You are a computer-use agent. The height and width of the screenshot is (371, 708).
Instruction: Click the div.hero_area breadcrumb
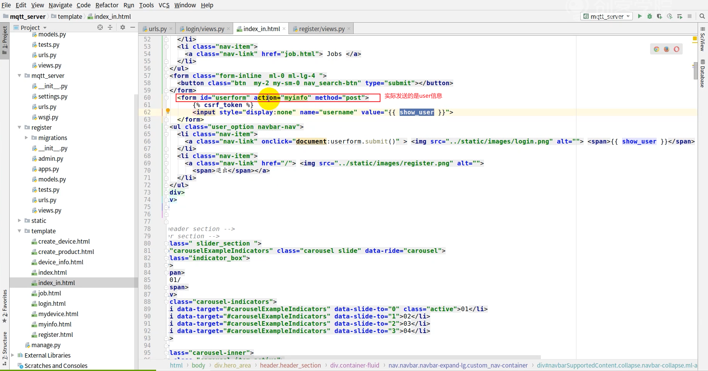[232, 365]
